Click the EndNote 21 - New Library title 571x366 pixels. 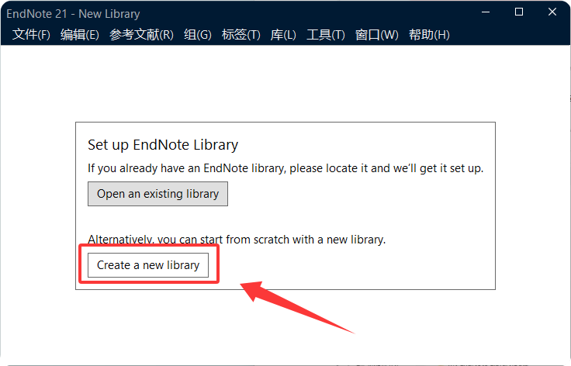(73, 14)
